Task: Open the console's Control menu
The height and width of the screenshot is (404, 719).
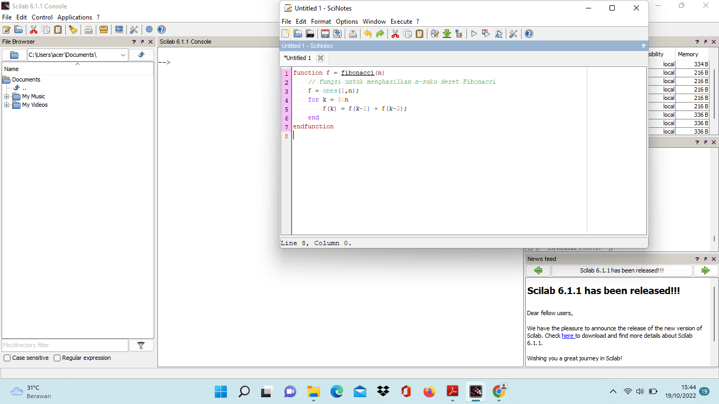Action: coord(42,17)
